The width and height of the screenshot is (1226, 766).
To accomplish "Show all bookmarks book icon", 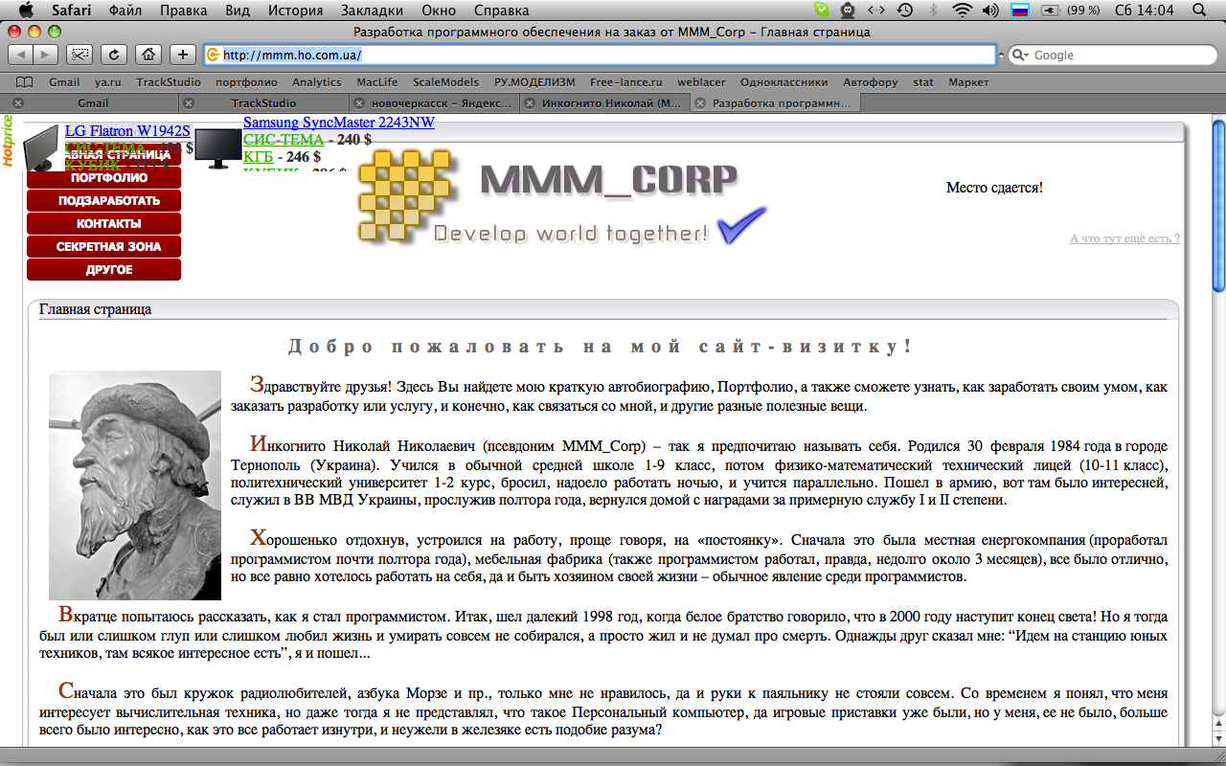I will tap(24, 82).
